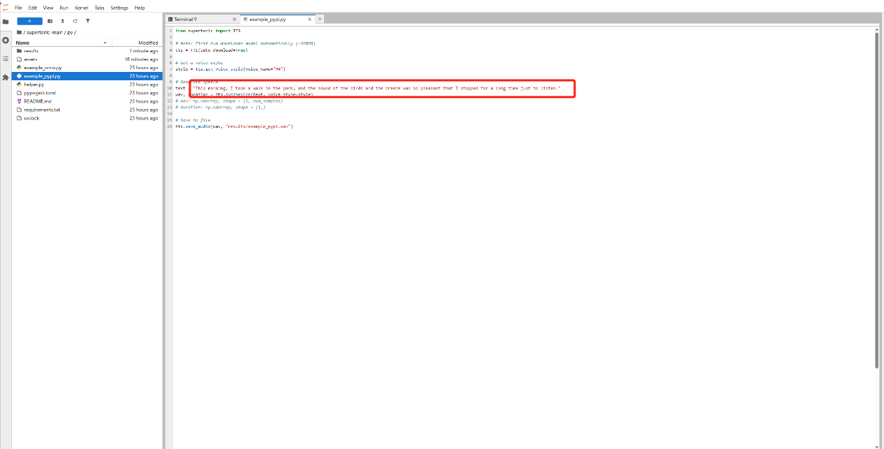Navigate to supertonic-main in breadcrumb
The height and width of the screenshot is (449, 884).
click(45, 32)
